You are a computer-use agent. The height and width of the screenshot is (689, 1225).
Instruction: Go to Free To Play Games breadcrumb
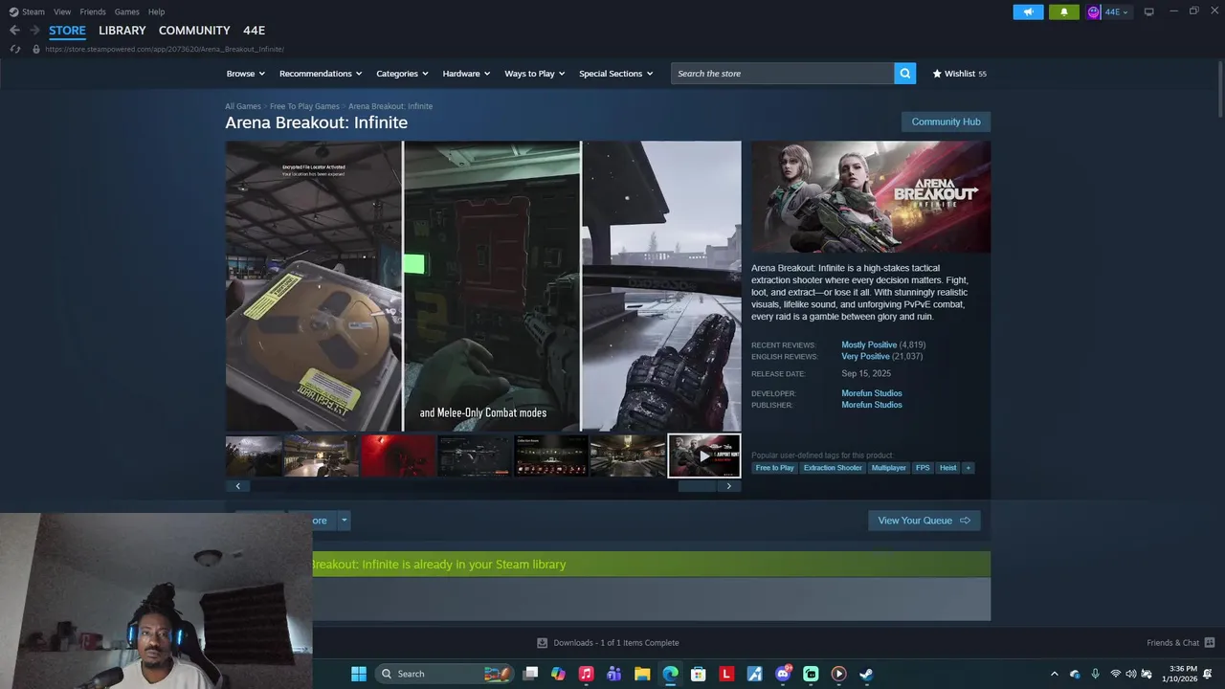tap(304, 106)
